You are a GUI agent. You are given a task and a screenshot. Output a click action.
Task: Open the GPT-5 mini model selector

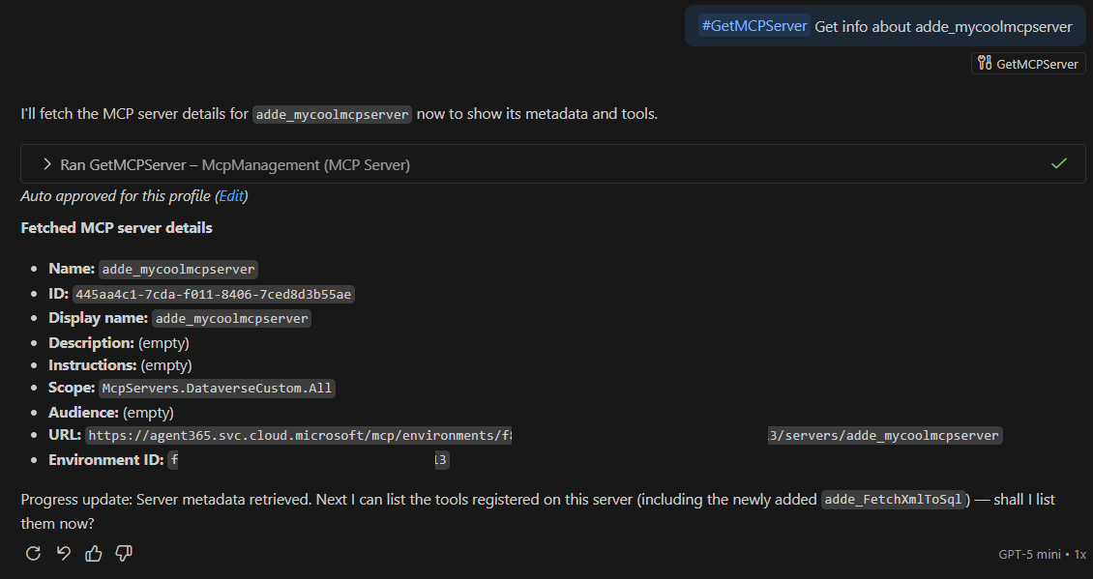click(1029, 553)
